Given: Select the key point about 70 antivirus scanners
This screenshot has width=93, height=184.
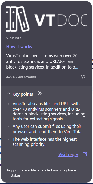Looking at the screenshot, I should click(49, 111).
